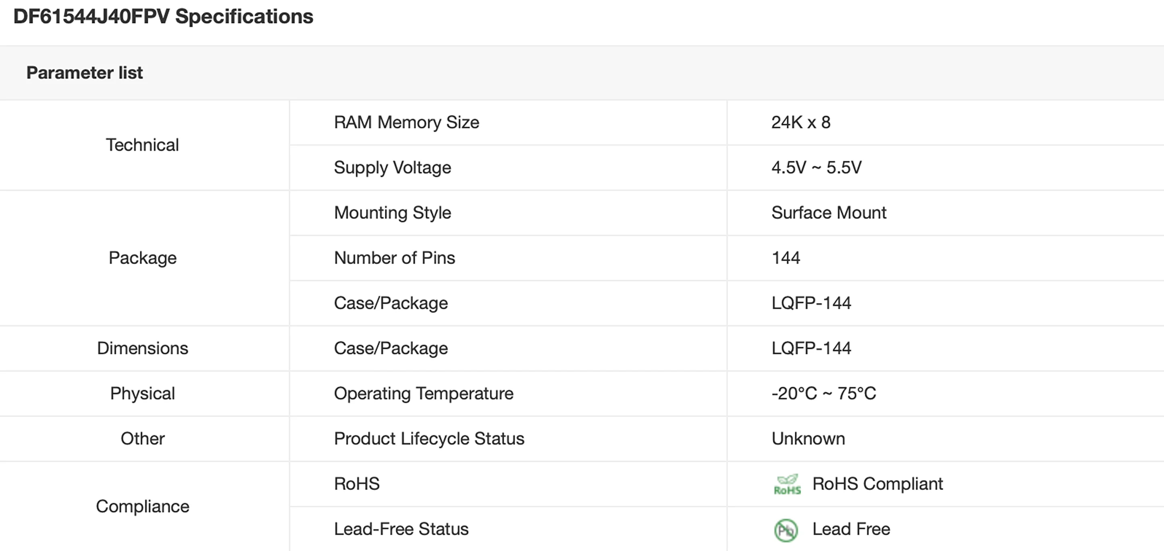Click the Technical category cell
This screenshot has width=1164, height=551.
click(142, 145)
